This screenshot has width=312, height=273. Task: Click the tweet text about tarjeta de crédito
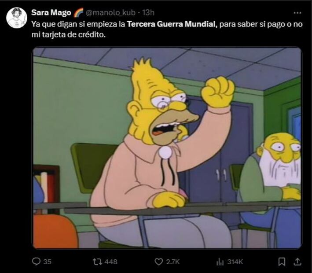tap(167, 29)
